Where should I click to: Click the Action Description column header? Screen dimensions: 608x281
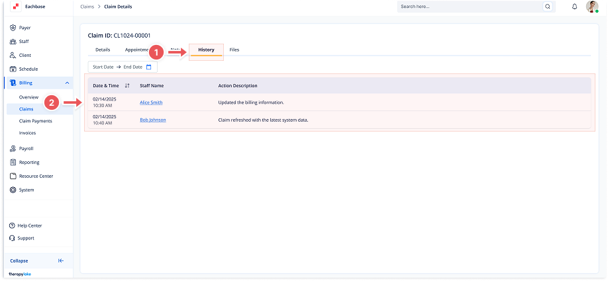point(238,85)
